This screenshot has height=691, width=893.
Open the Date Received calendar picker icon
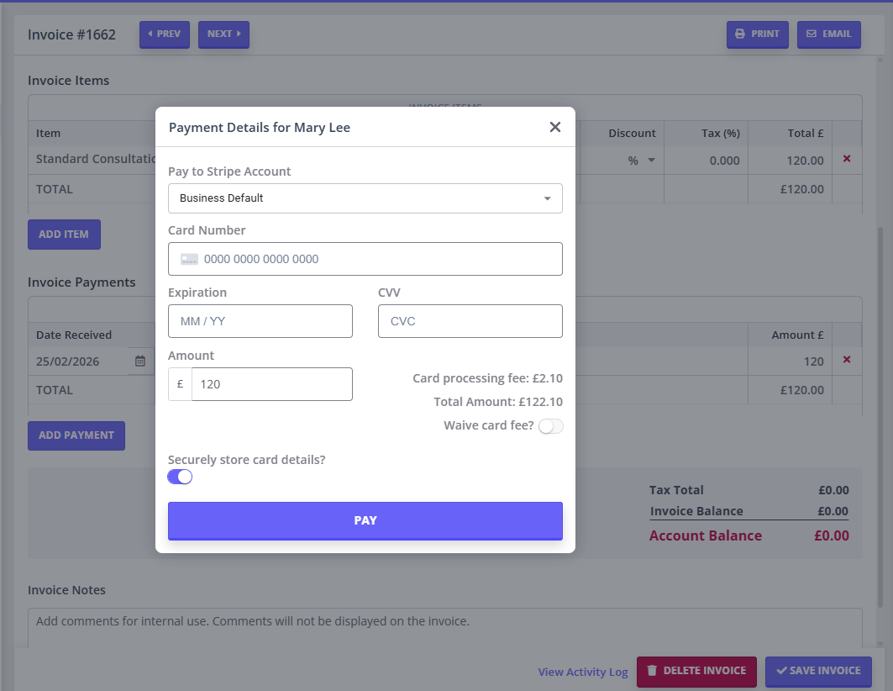pyautogui.click(x=140, y=361)
